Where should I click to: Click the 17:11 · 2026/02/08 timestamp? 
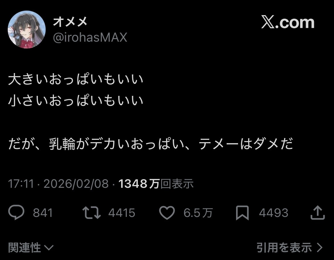[58, 184]
